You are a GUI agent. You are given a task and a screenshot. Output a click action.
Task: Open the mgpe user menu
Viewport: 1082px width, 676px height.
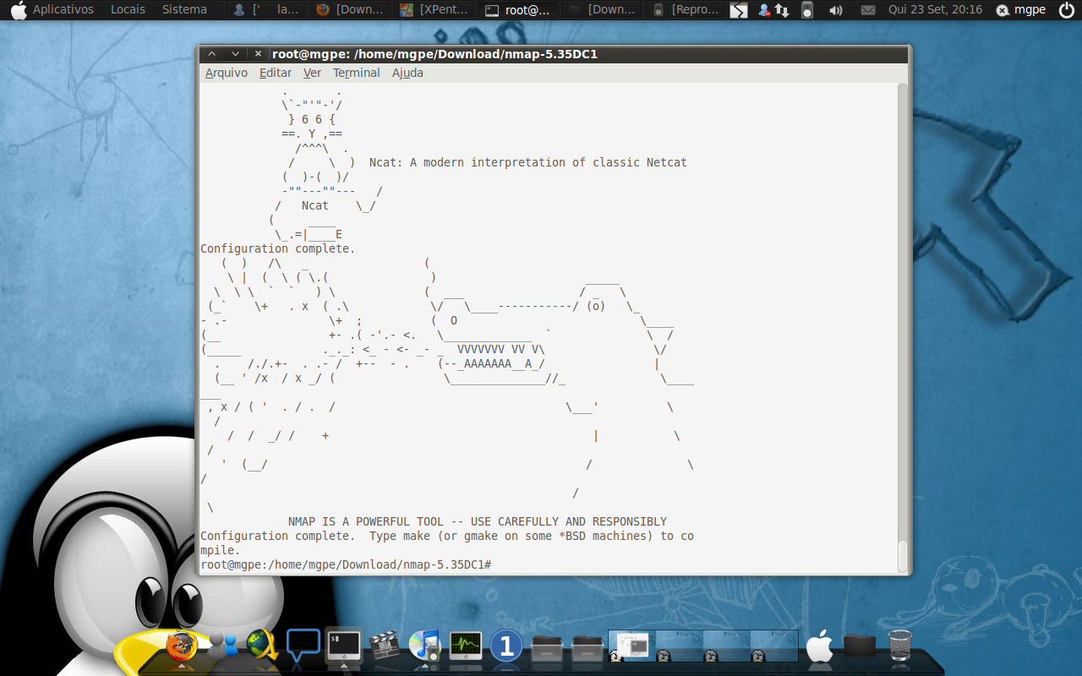1021,10
